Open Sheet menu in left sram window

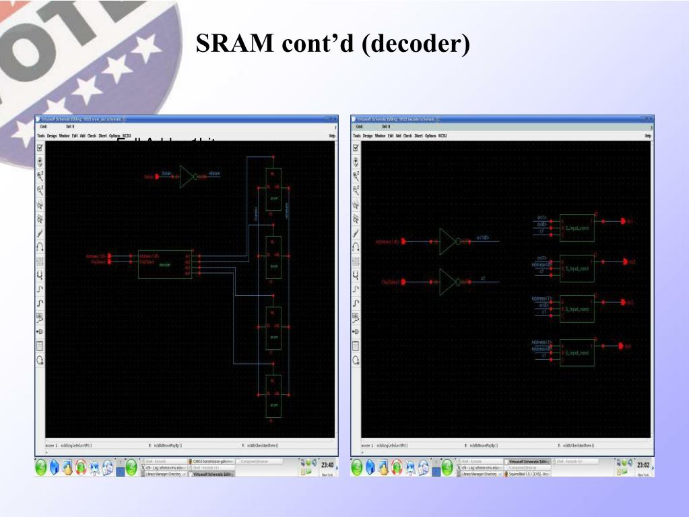click(x=103, y=136)
